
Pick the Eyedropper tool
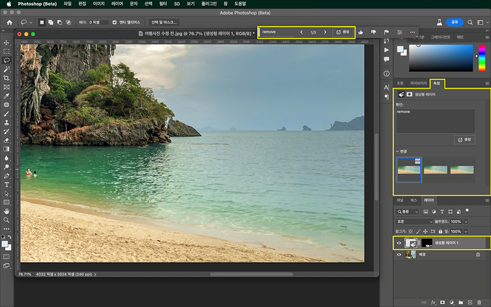(7, 96)
